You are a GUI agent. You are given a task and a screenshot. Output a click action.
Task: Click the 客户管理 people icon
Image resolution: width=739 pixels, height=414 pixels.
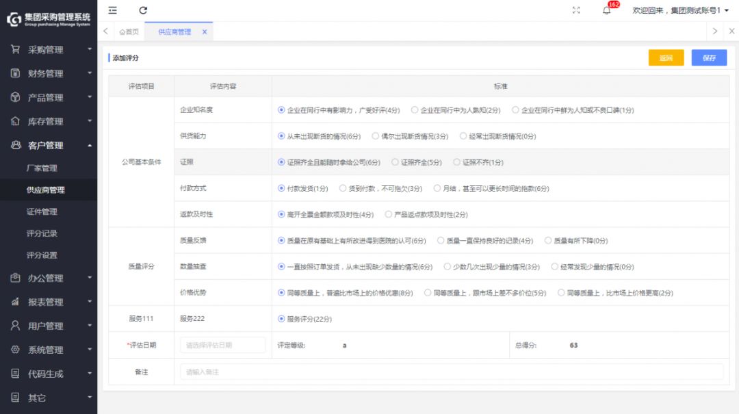pos(16,145)
